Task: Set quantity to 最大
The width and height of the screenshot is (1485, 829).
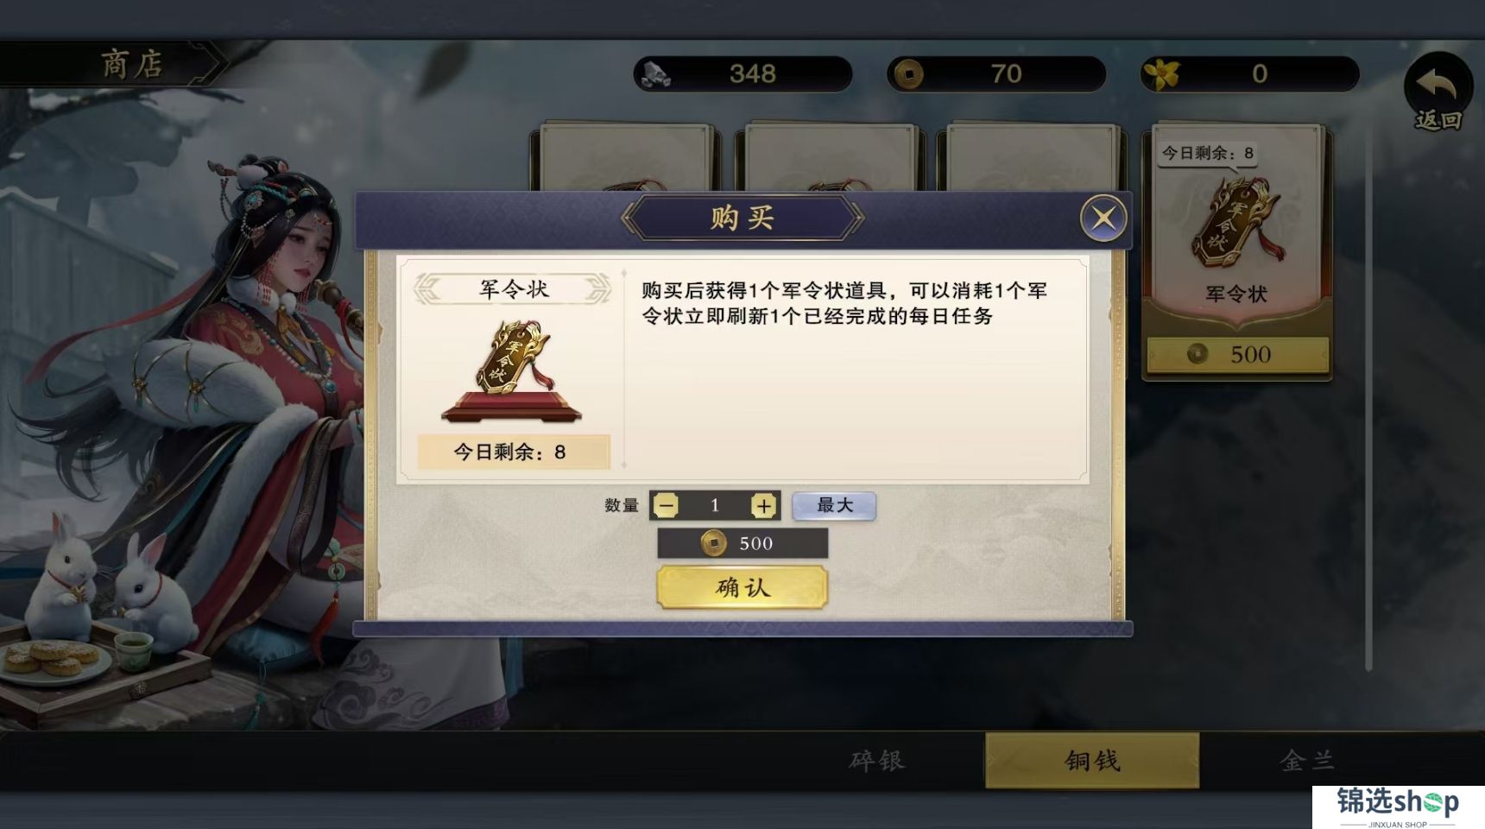Action: pyautogui.click(x=834, y=505)
